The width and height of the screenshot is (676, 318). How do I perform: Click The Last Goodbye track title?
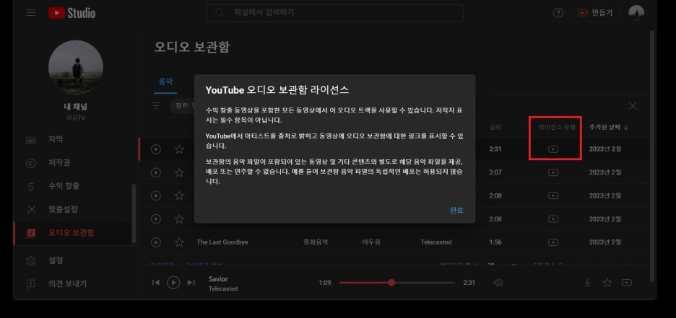222,242
